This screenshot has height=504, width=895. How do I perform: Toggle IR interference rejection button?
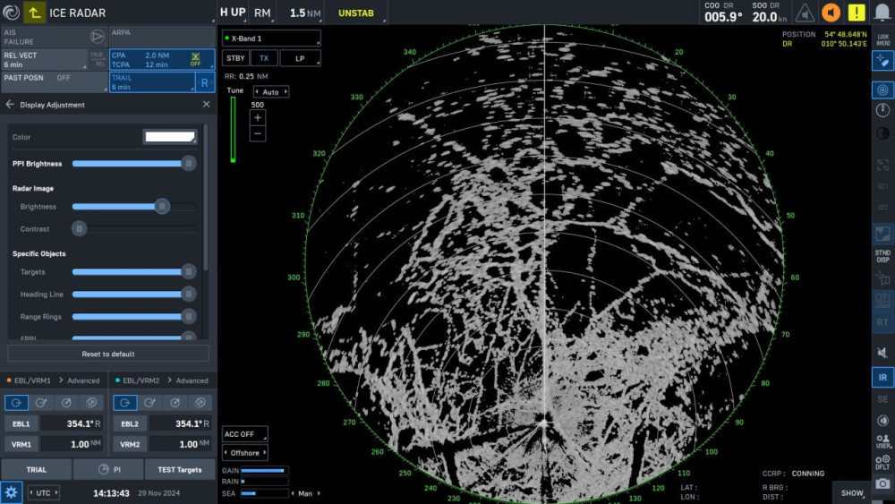[x=882, y=377]
